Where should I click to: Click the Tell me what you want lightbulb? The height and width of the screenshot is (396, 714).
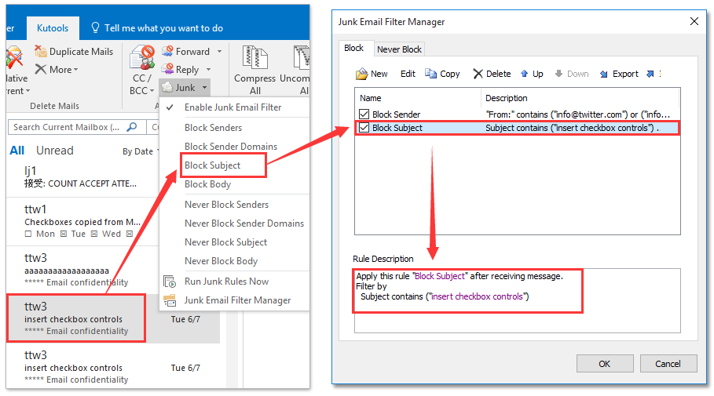[x=95, y=28]
